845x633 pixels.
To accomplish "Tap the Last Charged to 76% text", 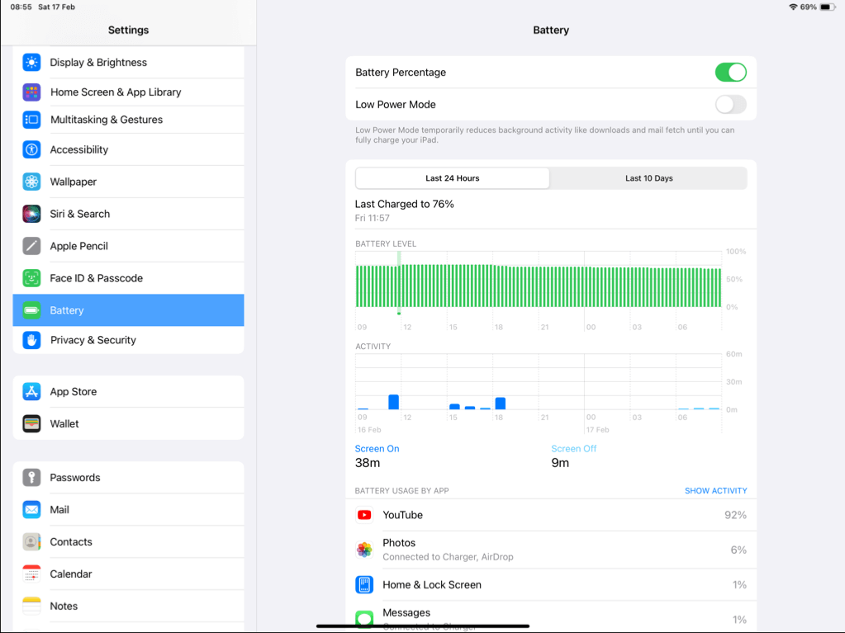I will pos(404,204).
